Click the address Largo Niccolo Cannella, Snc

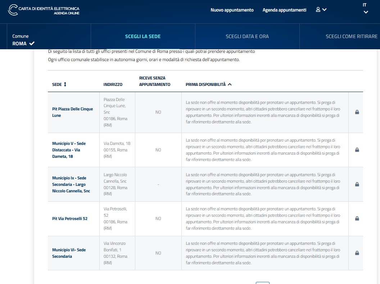click(x=115, y=184)
